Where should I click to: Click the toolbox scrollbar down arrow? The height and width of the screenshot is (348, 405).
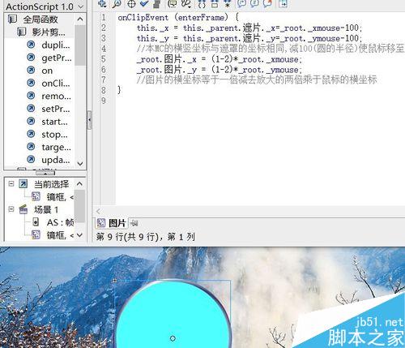tap(80, 164)
